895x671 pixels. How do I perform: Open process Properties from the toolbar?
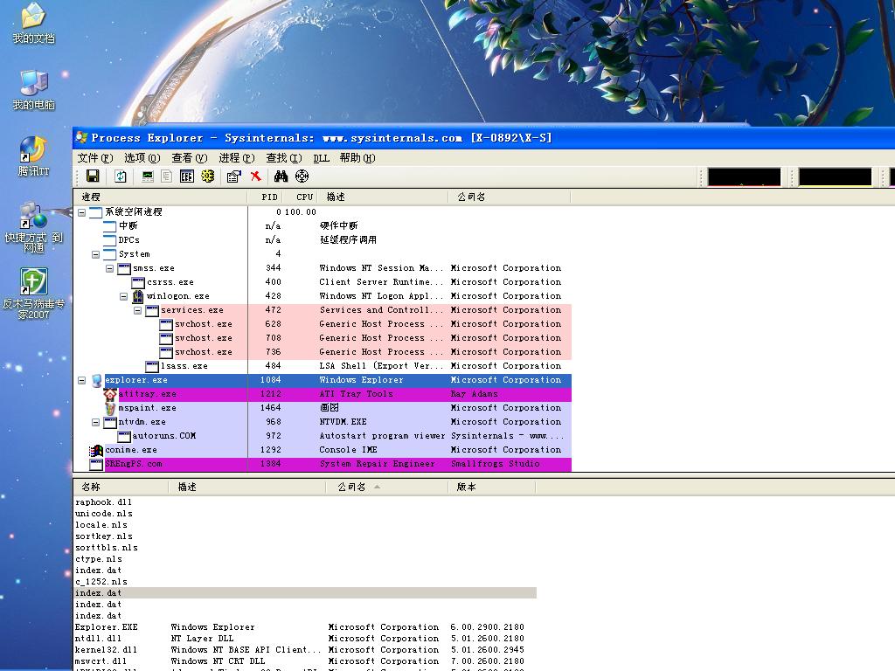click(x=233, y=176)
